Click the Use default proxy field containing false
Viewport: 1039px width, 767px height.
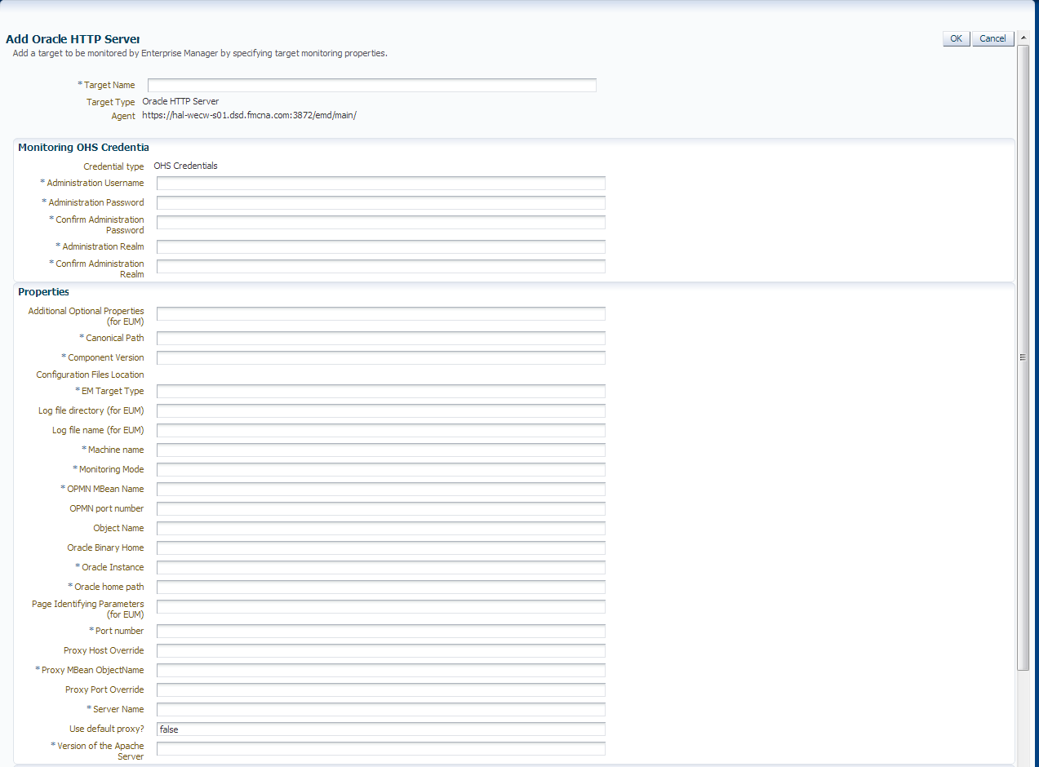pos(381,729)
